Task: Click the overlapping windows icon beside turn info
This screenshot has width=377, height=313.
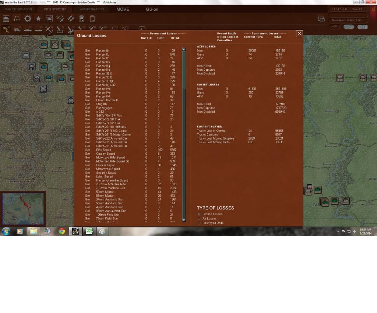Action: tap(321, 19)
